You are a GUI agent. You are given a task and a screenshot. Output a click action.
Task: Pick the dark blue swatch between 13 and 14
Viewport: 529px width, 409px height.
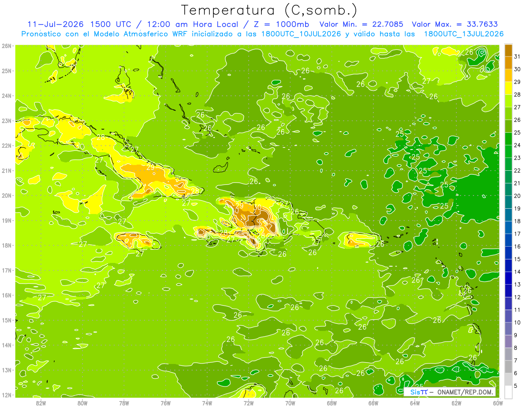pyautogui.click(x=508, y=278)
